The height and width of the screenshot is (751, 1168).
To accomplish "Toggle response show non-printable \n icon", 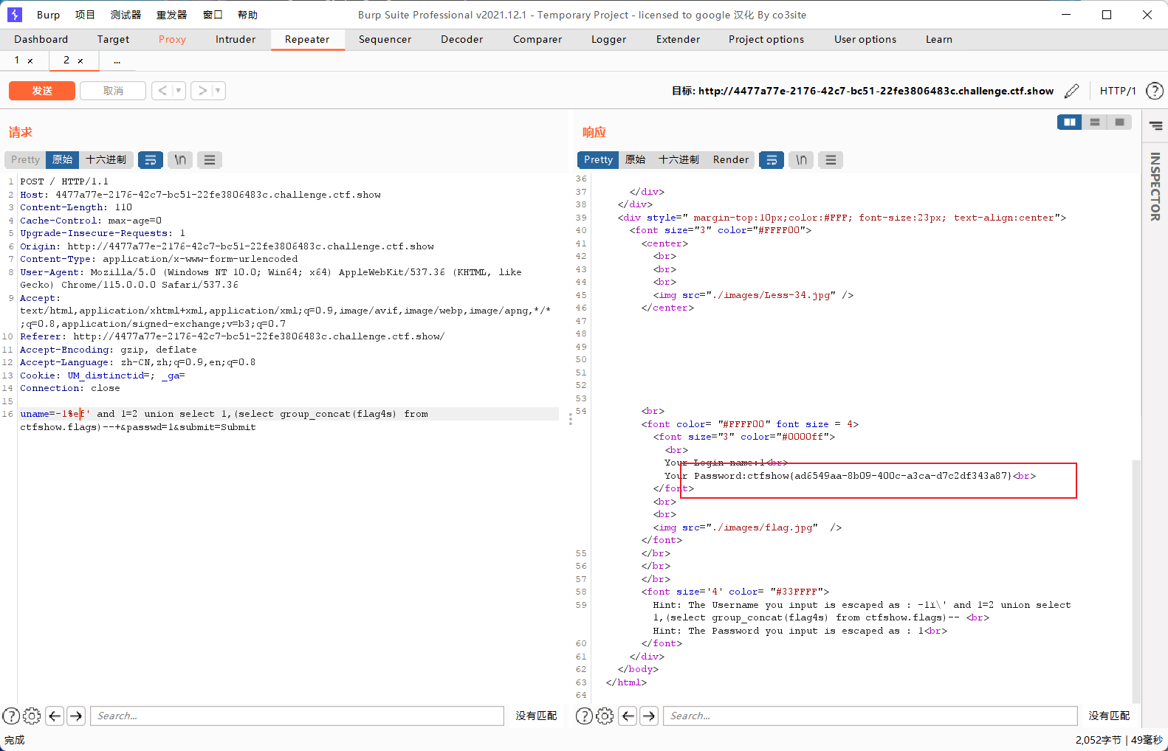I will 801,159.
